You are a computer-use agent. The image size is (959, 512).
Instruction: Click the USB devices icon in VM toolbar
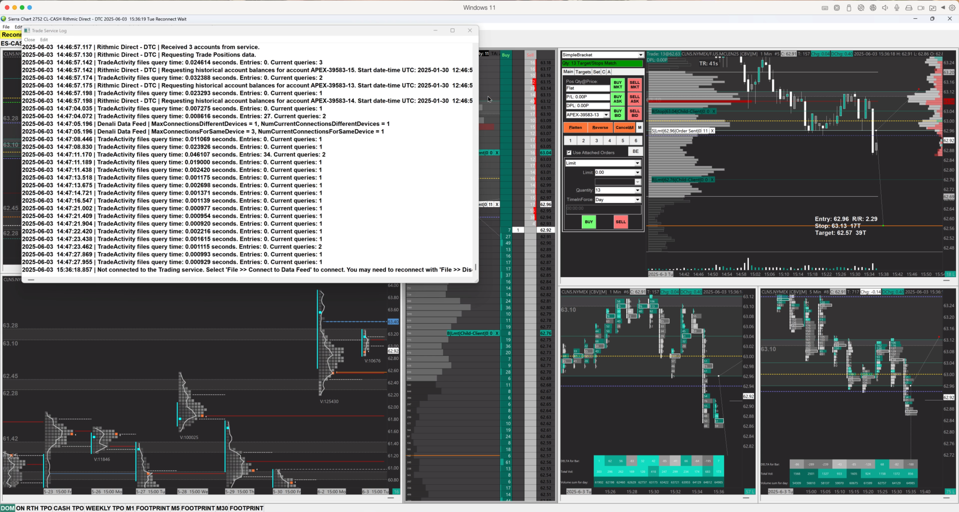[849, 8]
